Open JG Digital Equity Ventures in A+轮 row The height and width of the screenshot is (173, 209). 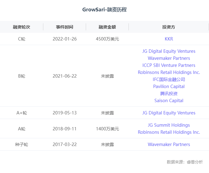pyautogui.click(x=169, y=113)
